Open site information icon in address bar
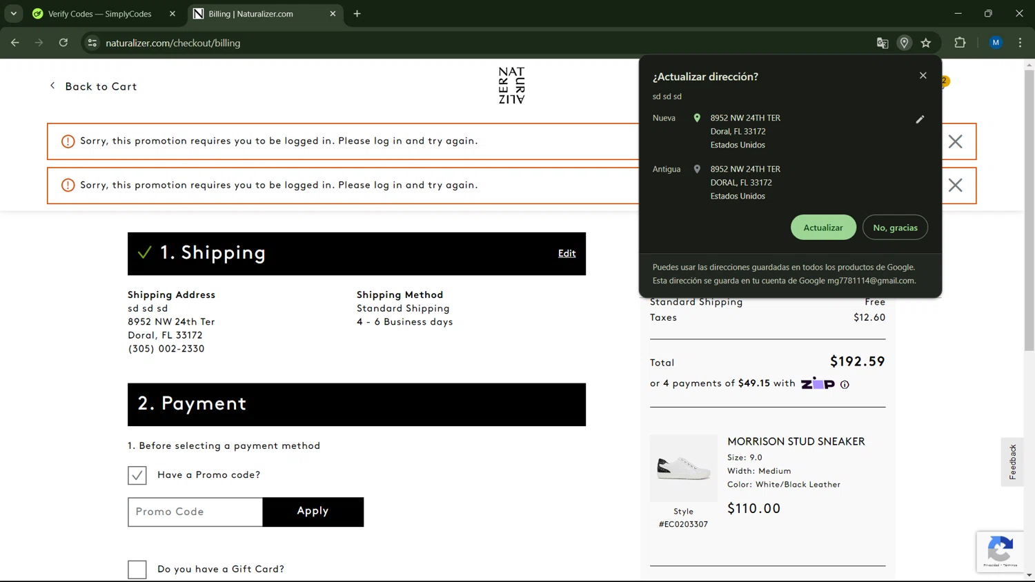 tap(92, 43)
